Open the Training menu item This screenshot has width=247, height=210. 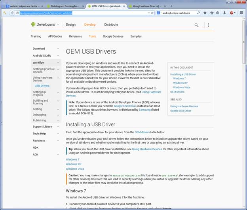tap(36, 36)
